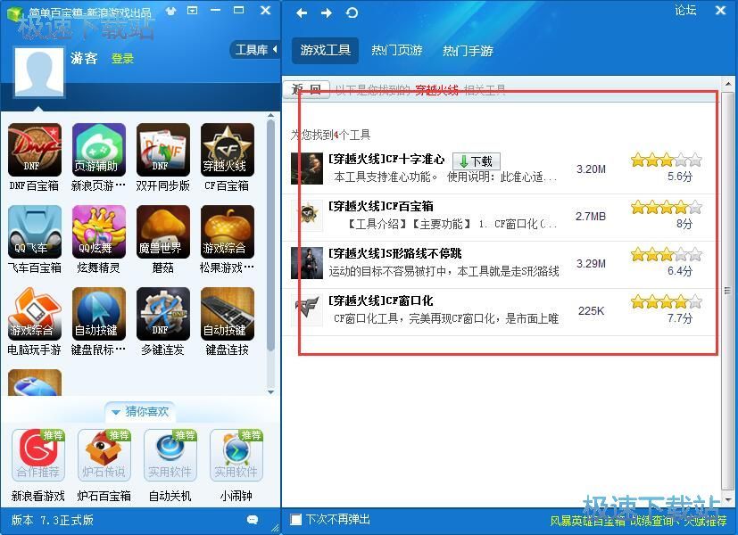This screenshot has height=535, width=738.
Task: Switch to the 热门页游 tab
Action: (397, 50)
